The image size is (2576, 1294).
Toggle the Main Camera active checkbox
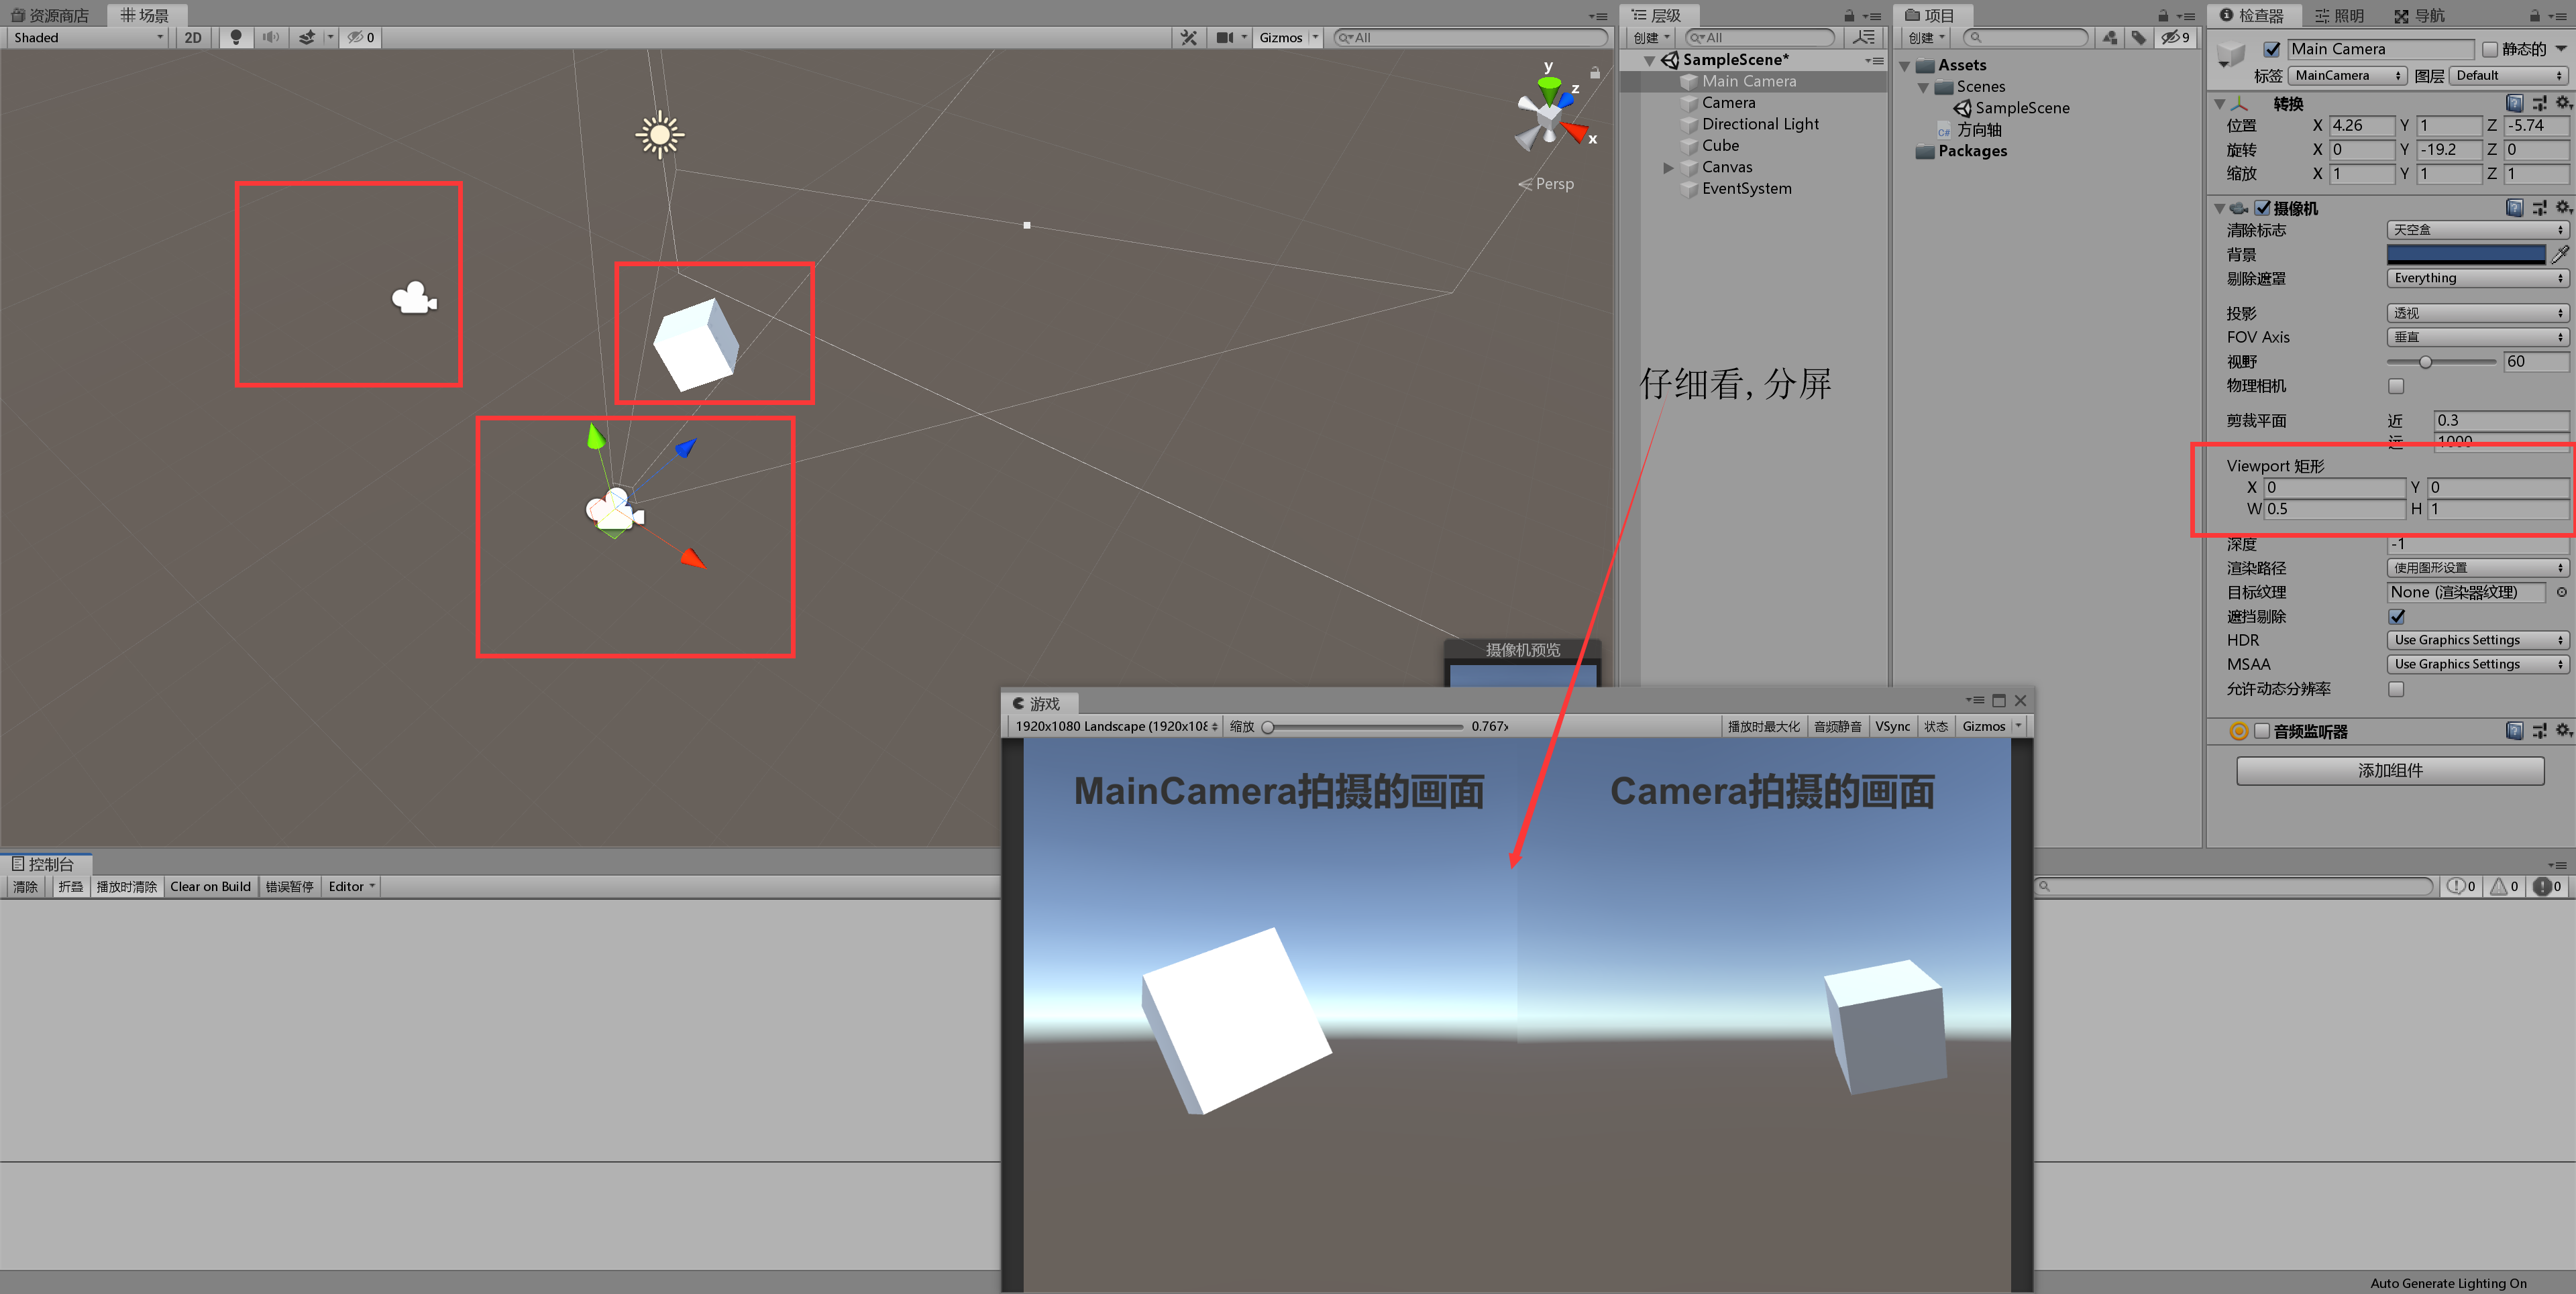click(x=2272, y=49)
